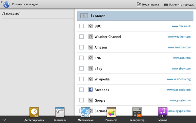Open the World Clock (Миров.время) icon

[x=86, y=112]
